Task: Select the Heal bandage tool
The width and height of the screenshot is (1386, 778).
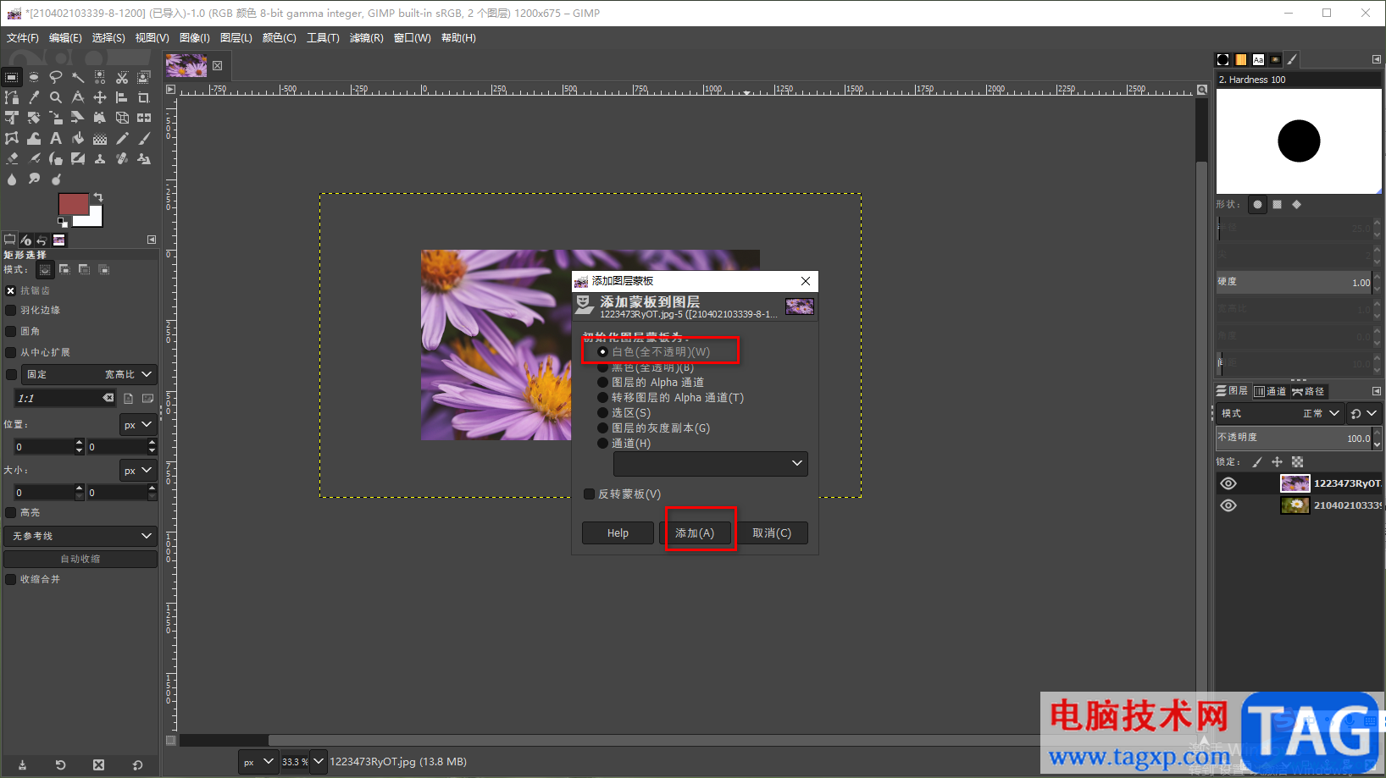Action: click(x=122, y=158)
